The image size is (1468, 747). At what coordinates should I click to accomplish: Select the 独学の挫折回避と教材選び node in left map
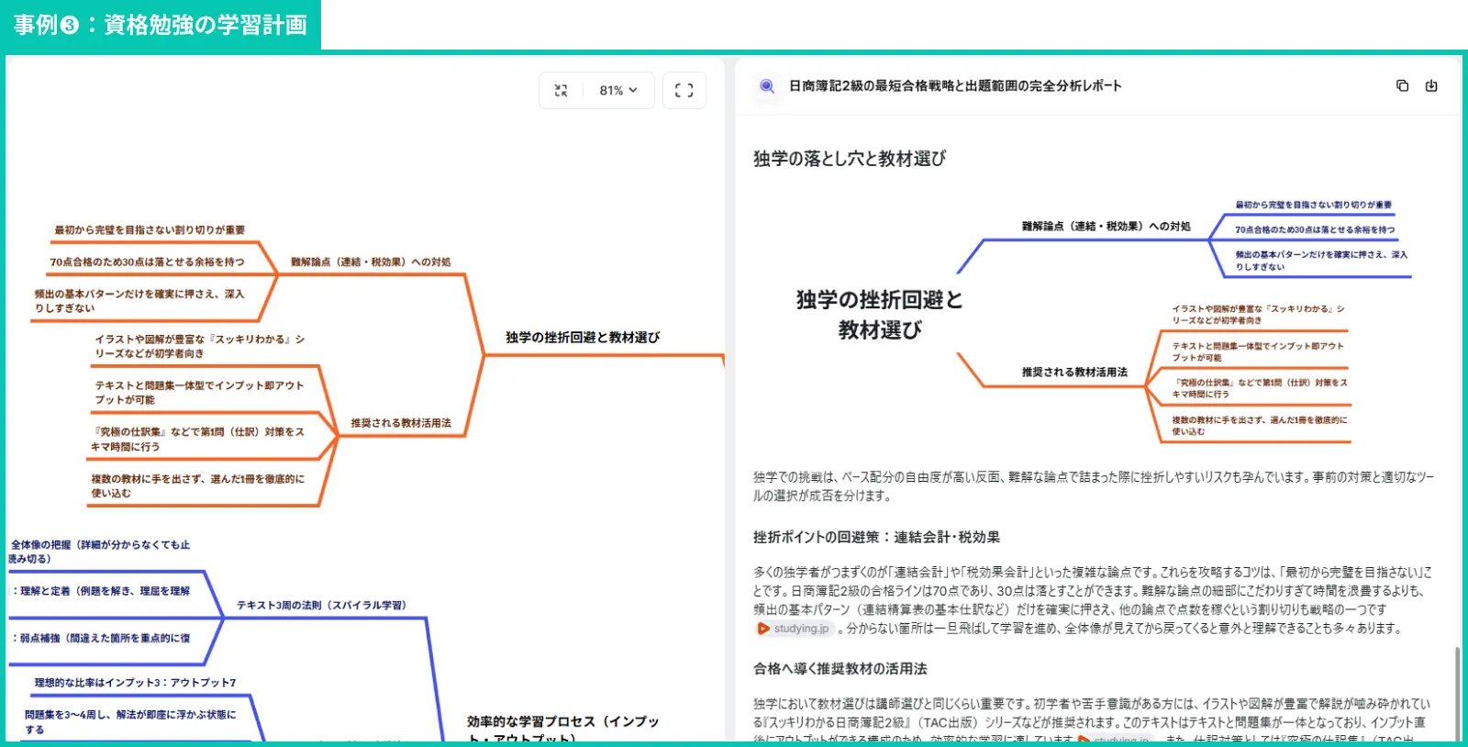(583, 338)
